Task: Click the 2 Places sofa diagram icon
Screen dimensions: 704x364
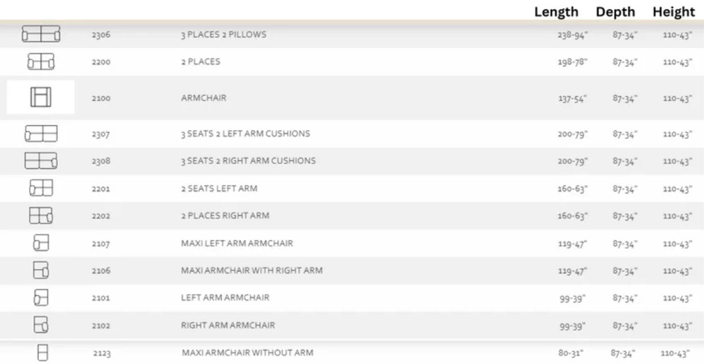Action: point(41,61)
